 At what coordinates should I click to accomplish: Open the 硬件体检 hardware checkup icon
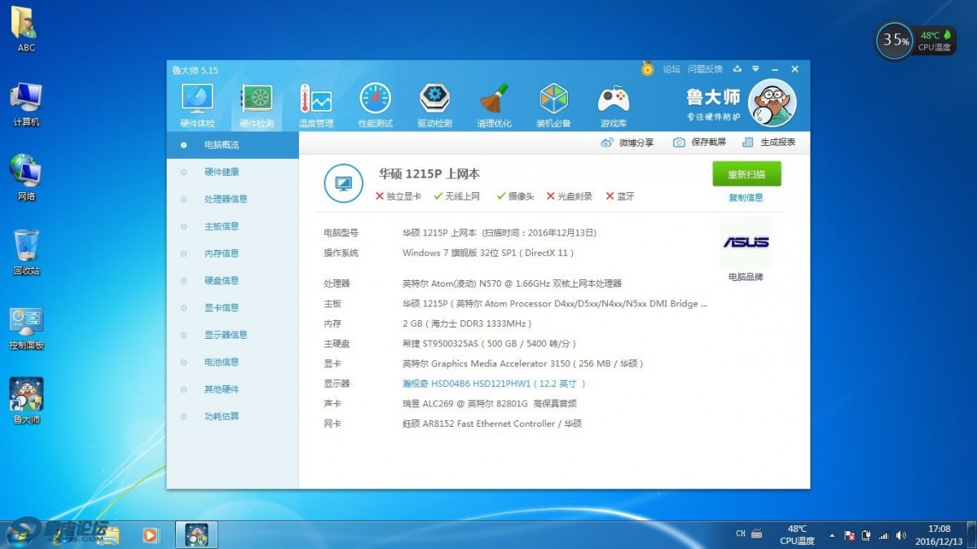[197, 106]
